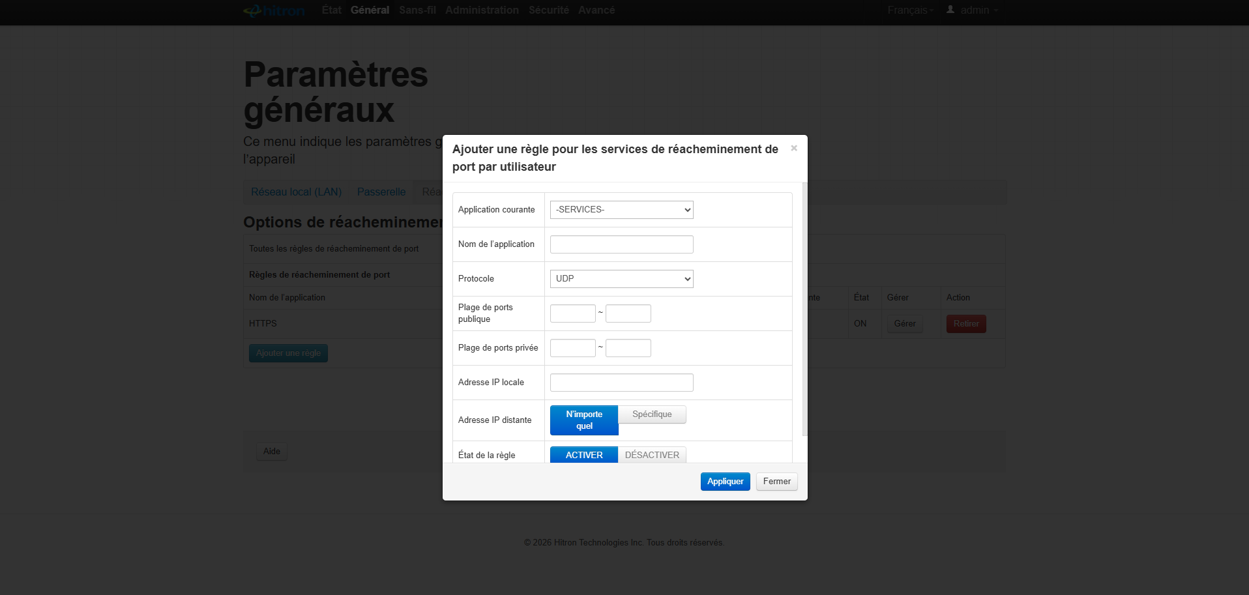Click the admin user icon
This screenshot has width=1249, height=595.
pyautogui.click(x=950, y=10)
